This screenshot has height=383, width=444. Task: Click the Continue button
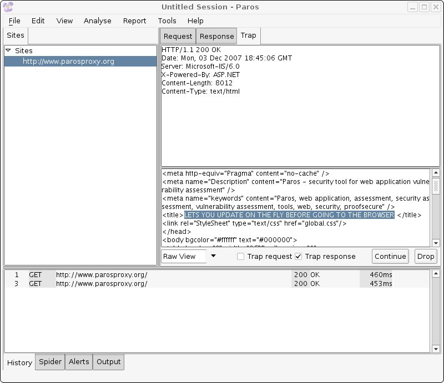click(x=390, y=256)
